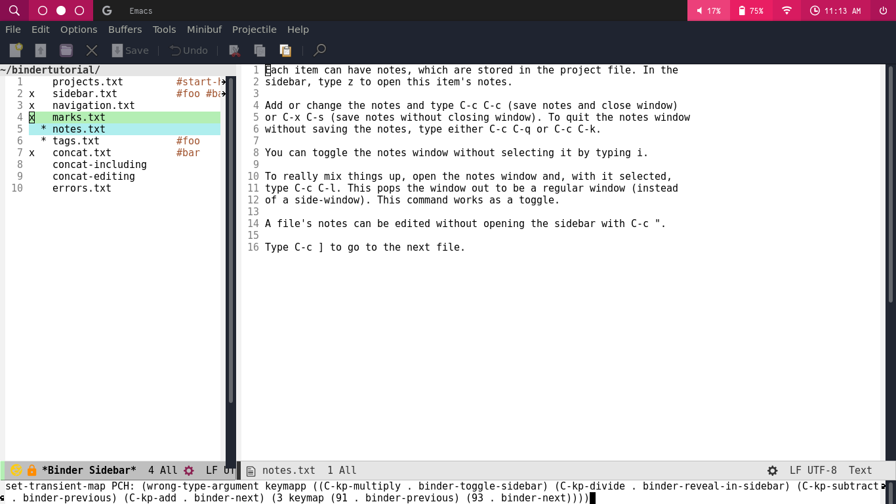Select navigation.txt in the sidebar
This screenshot has height=504, width=896.
pyautogui.click(x=94, y=106)
